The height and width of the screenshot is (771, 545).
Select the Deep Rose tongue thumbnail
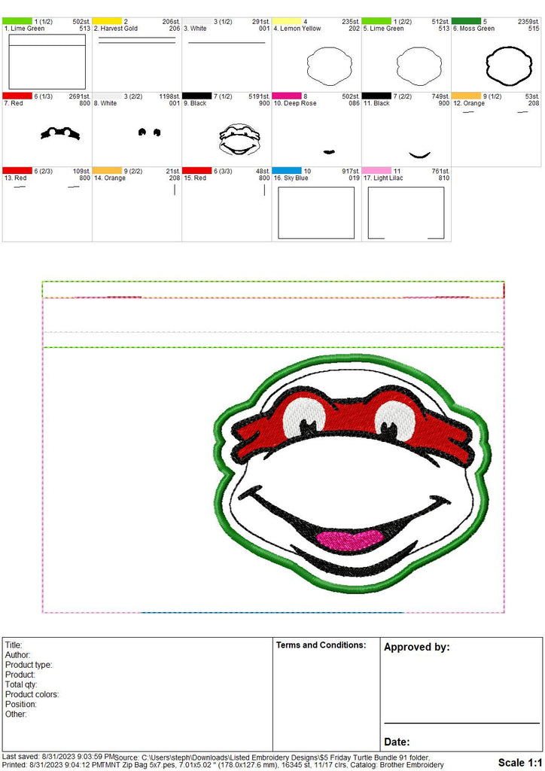pos(329,151)
